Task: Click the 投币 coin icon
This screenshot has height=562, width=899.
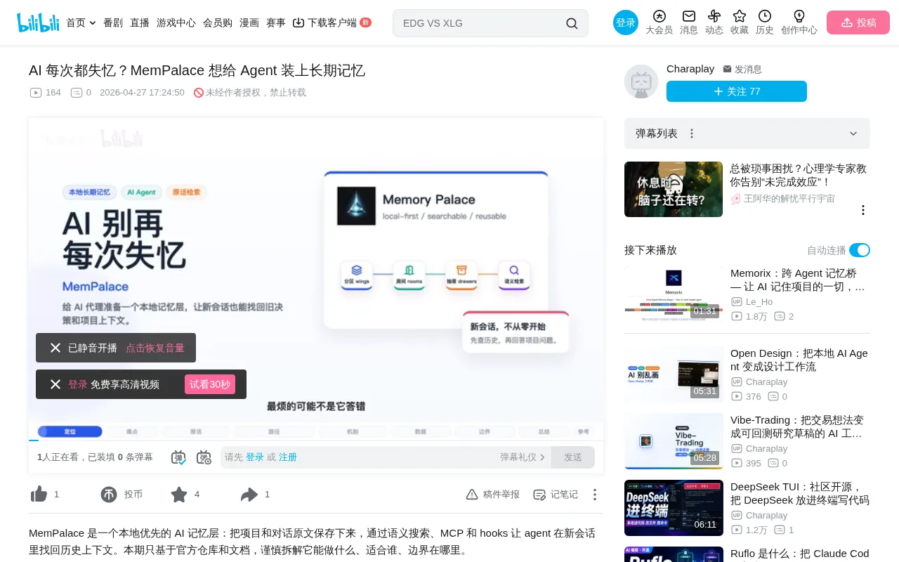Action: (109, 495)
